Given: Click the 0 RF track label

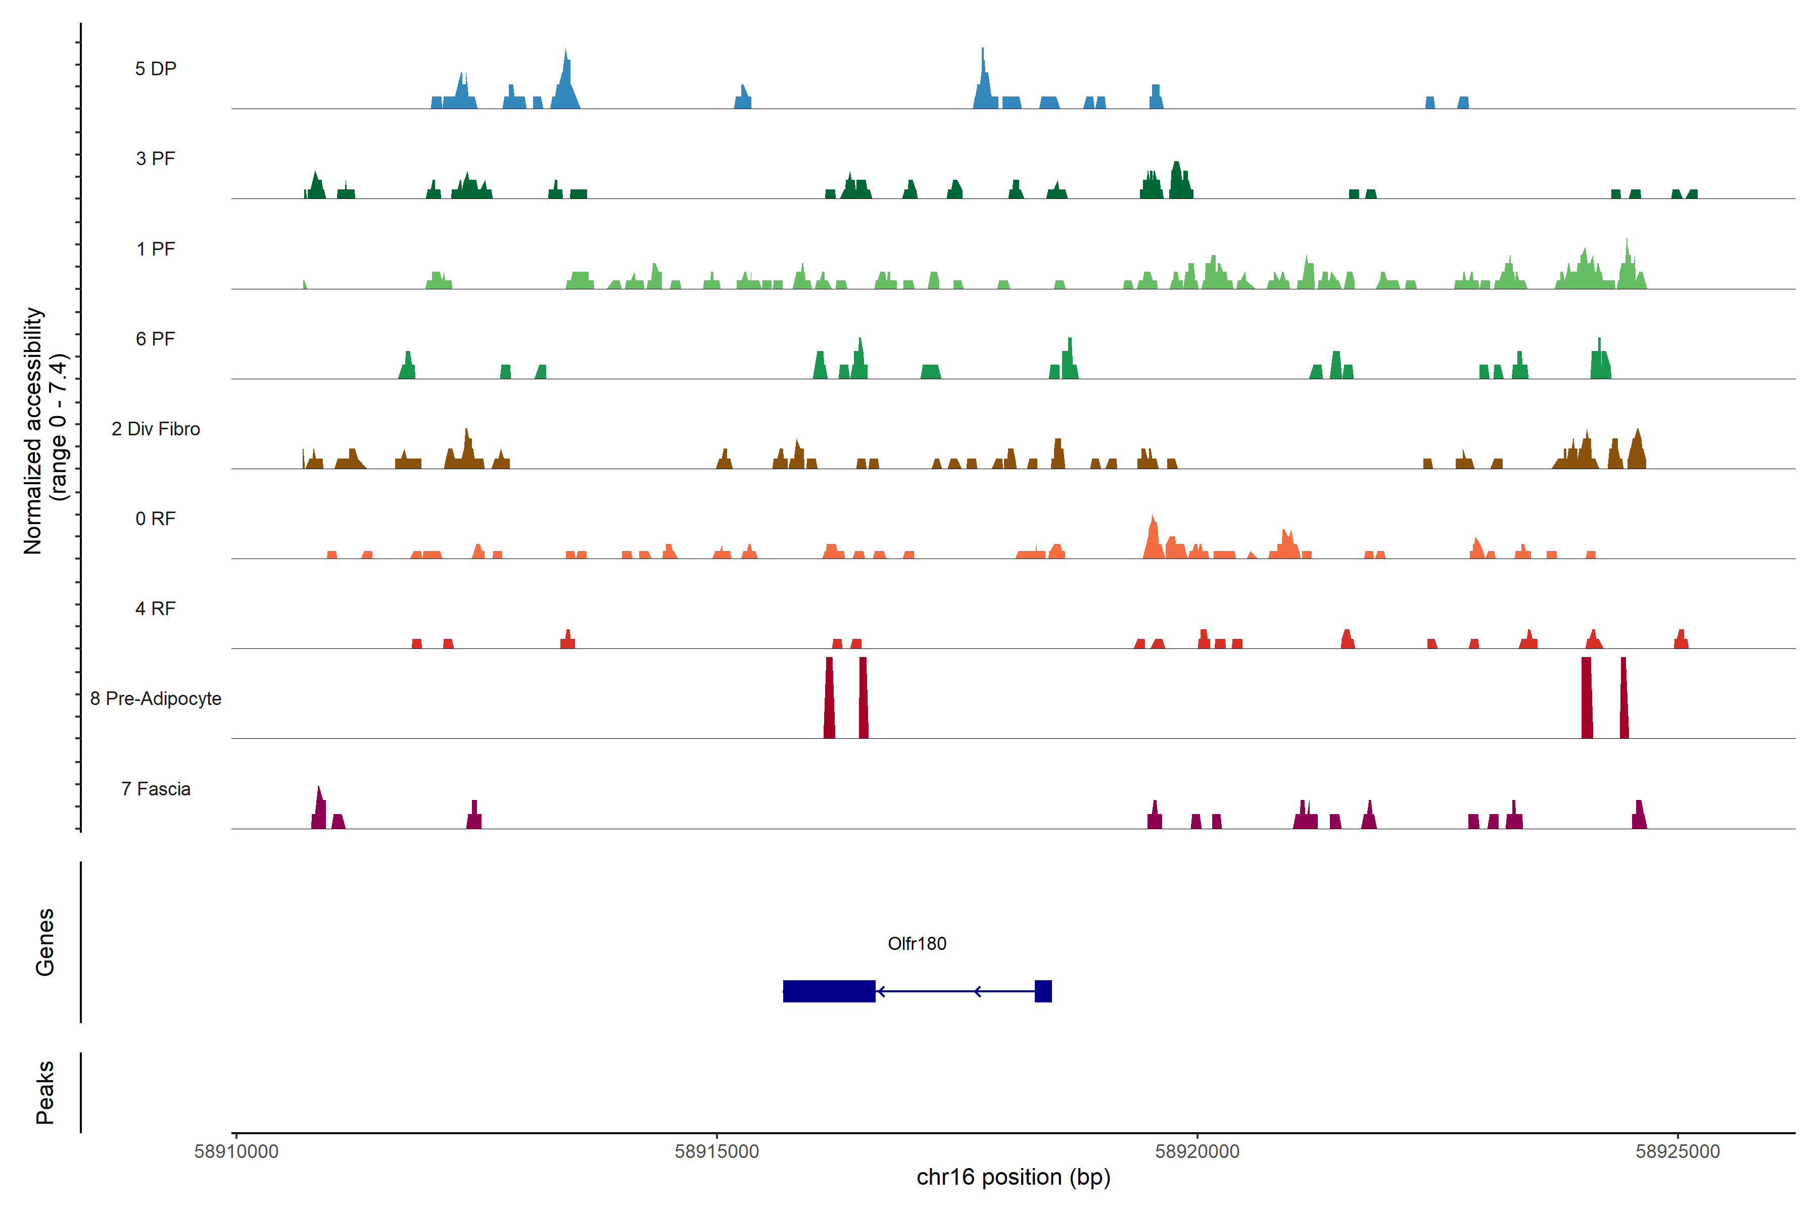Looking at the screenshot, I should 156,519.
